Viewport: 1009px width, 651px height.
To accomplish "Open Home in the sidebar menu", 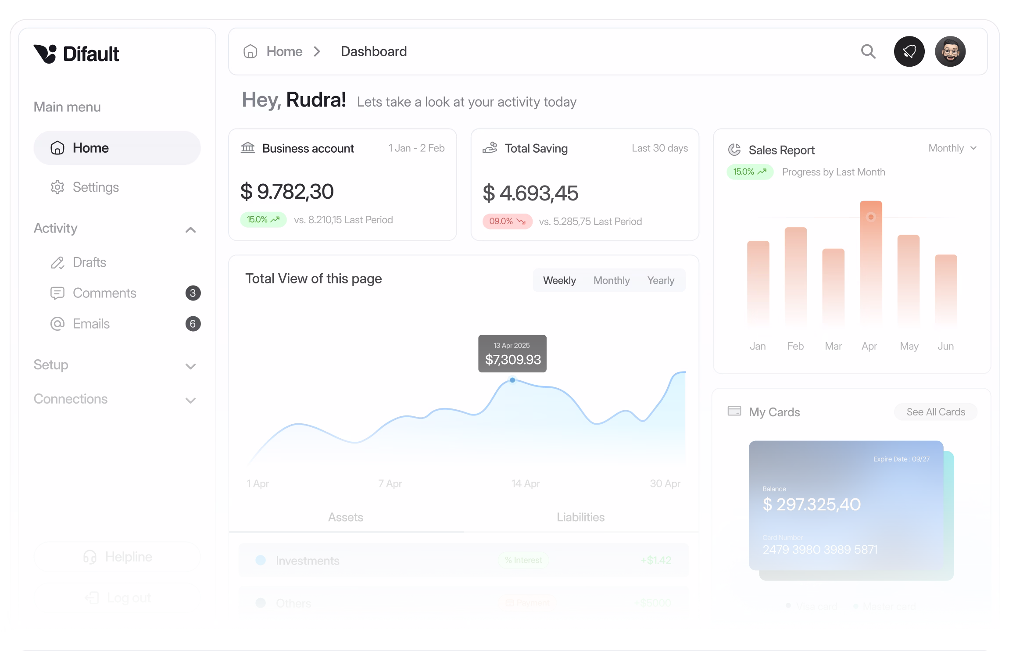I will pos(117,148).
